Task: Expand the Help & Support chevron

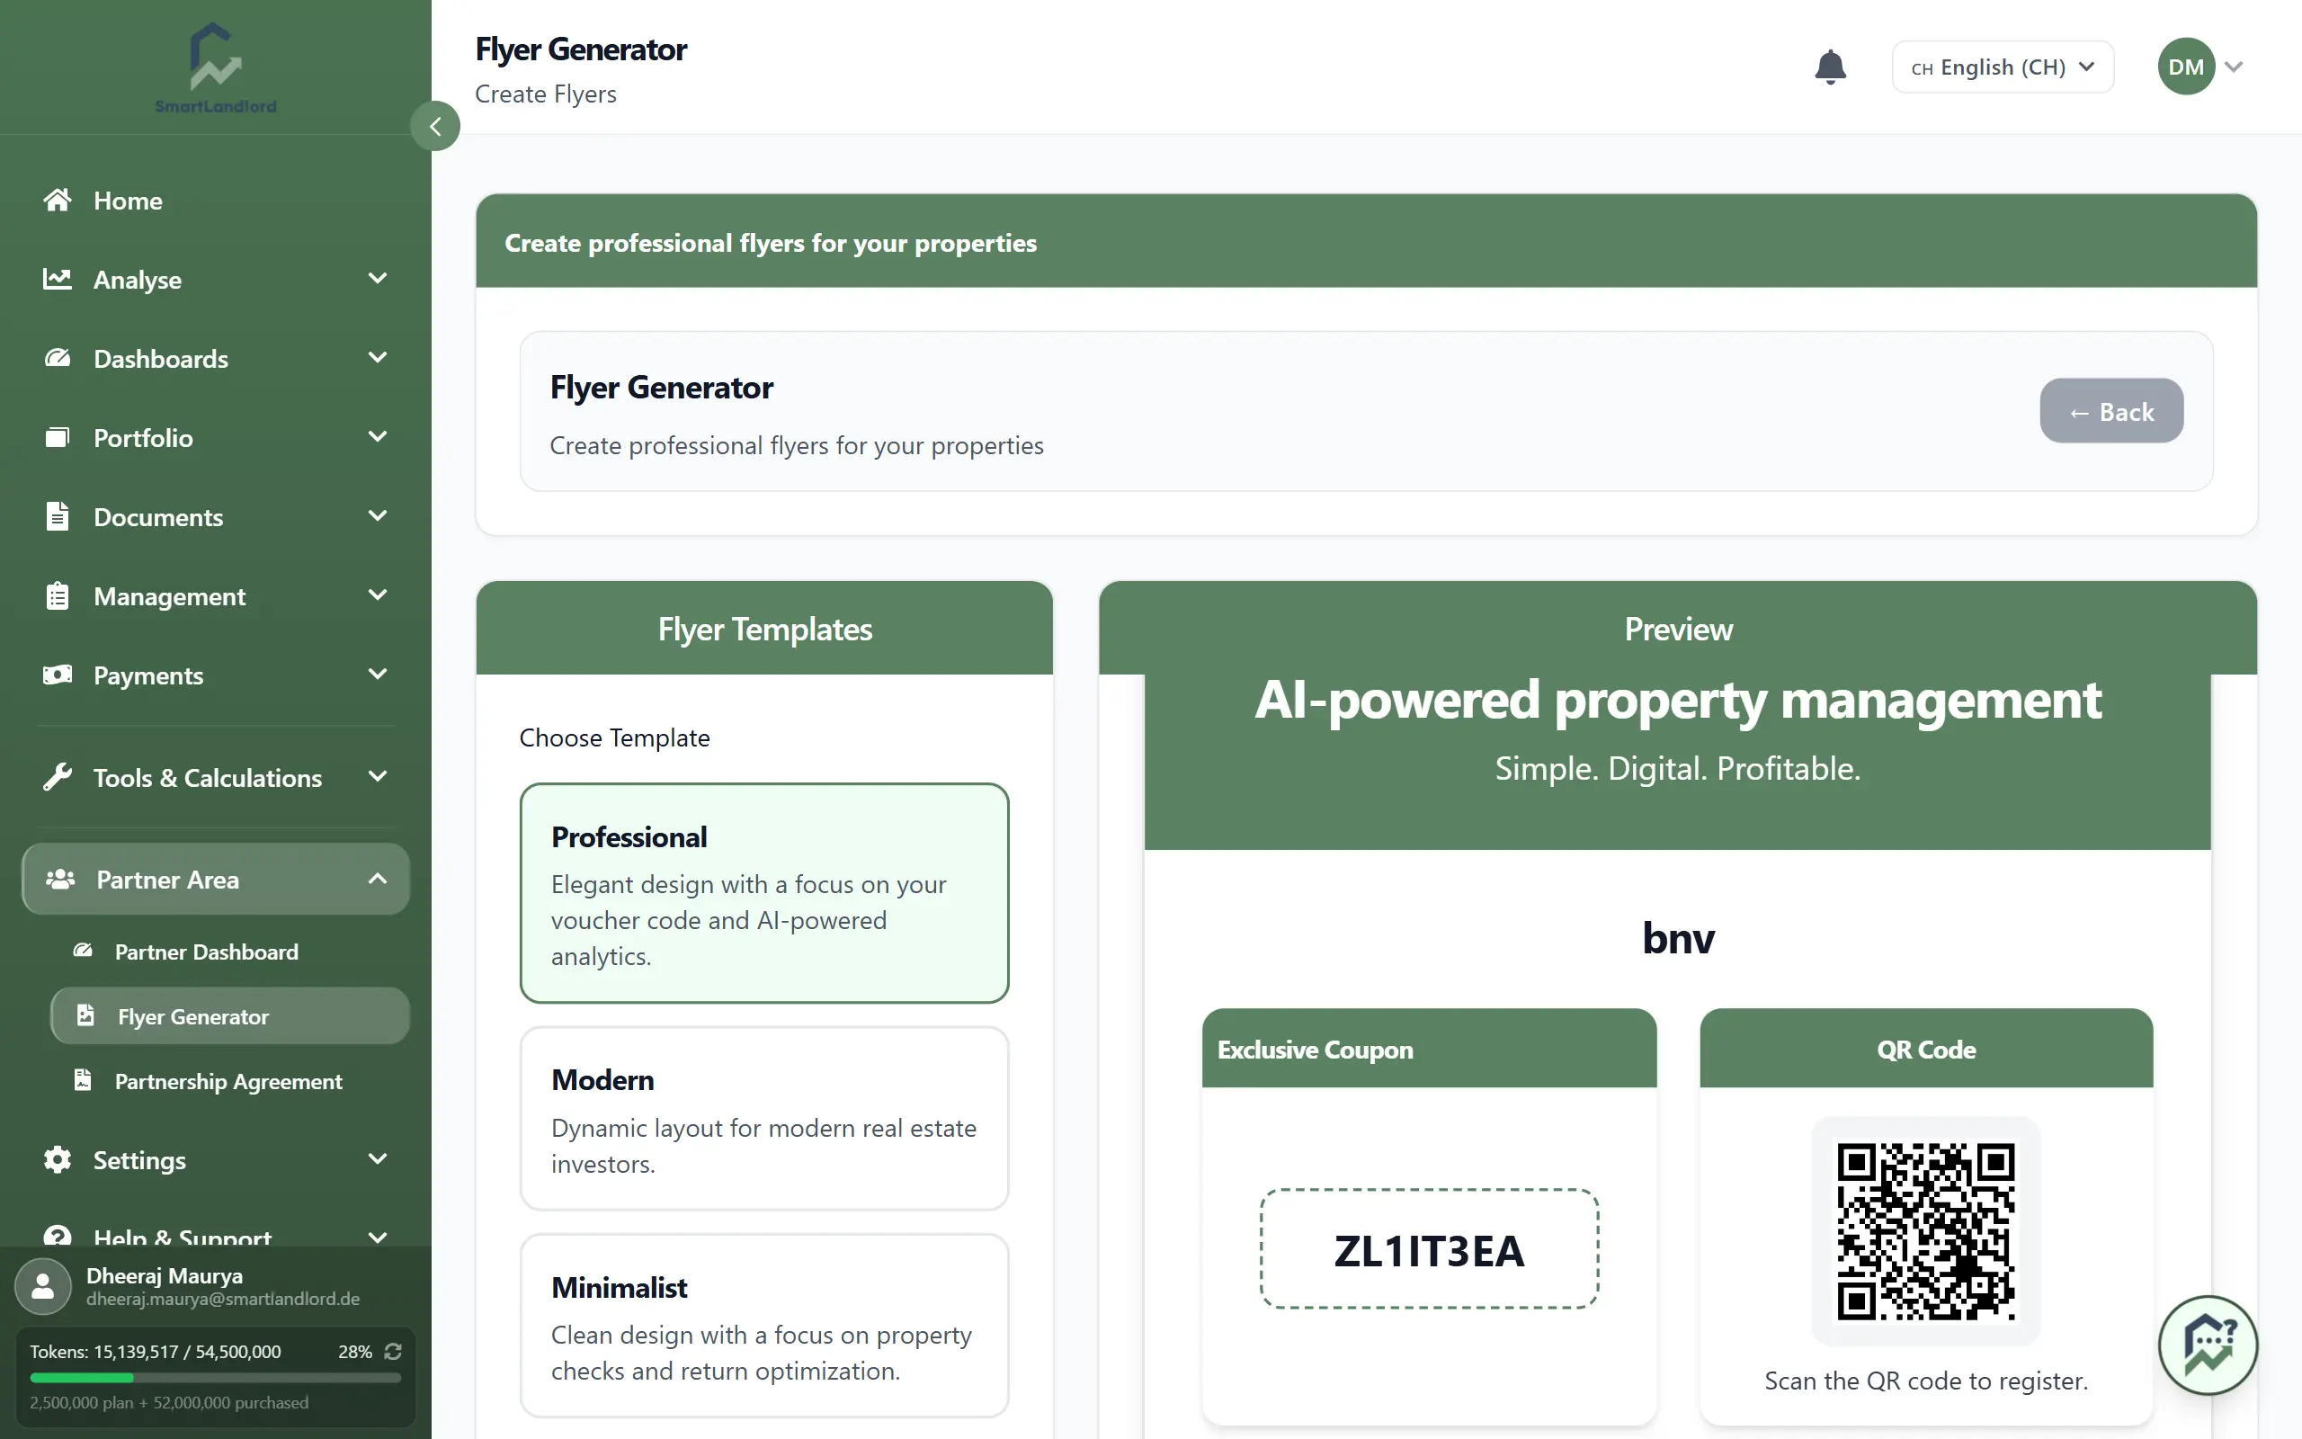Action: [x=378, y=1237]
